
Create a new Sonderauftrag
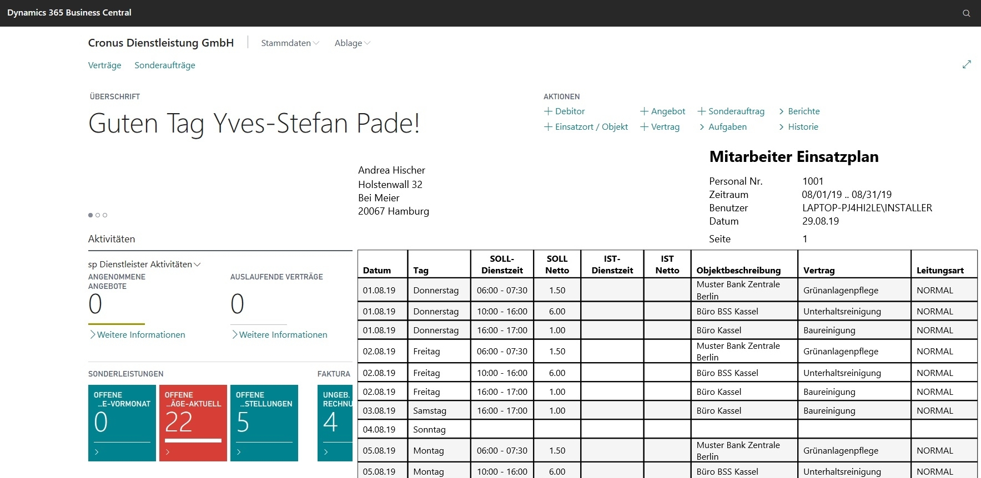click(731, 111)
